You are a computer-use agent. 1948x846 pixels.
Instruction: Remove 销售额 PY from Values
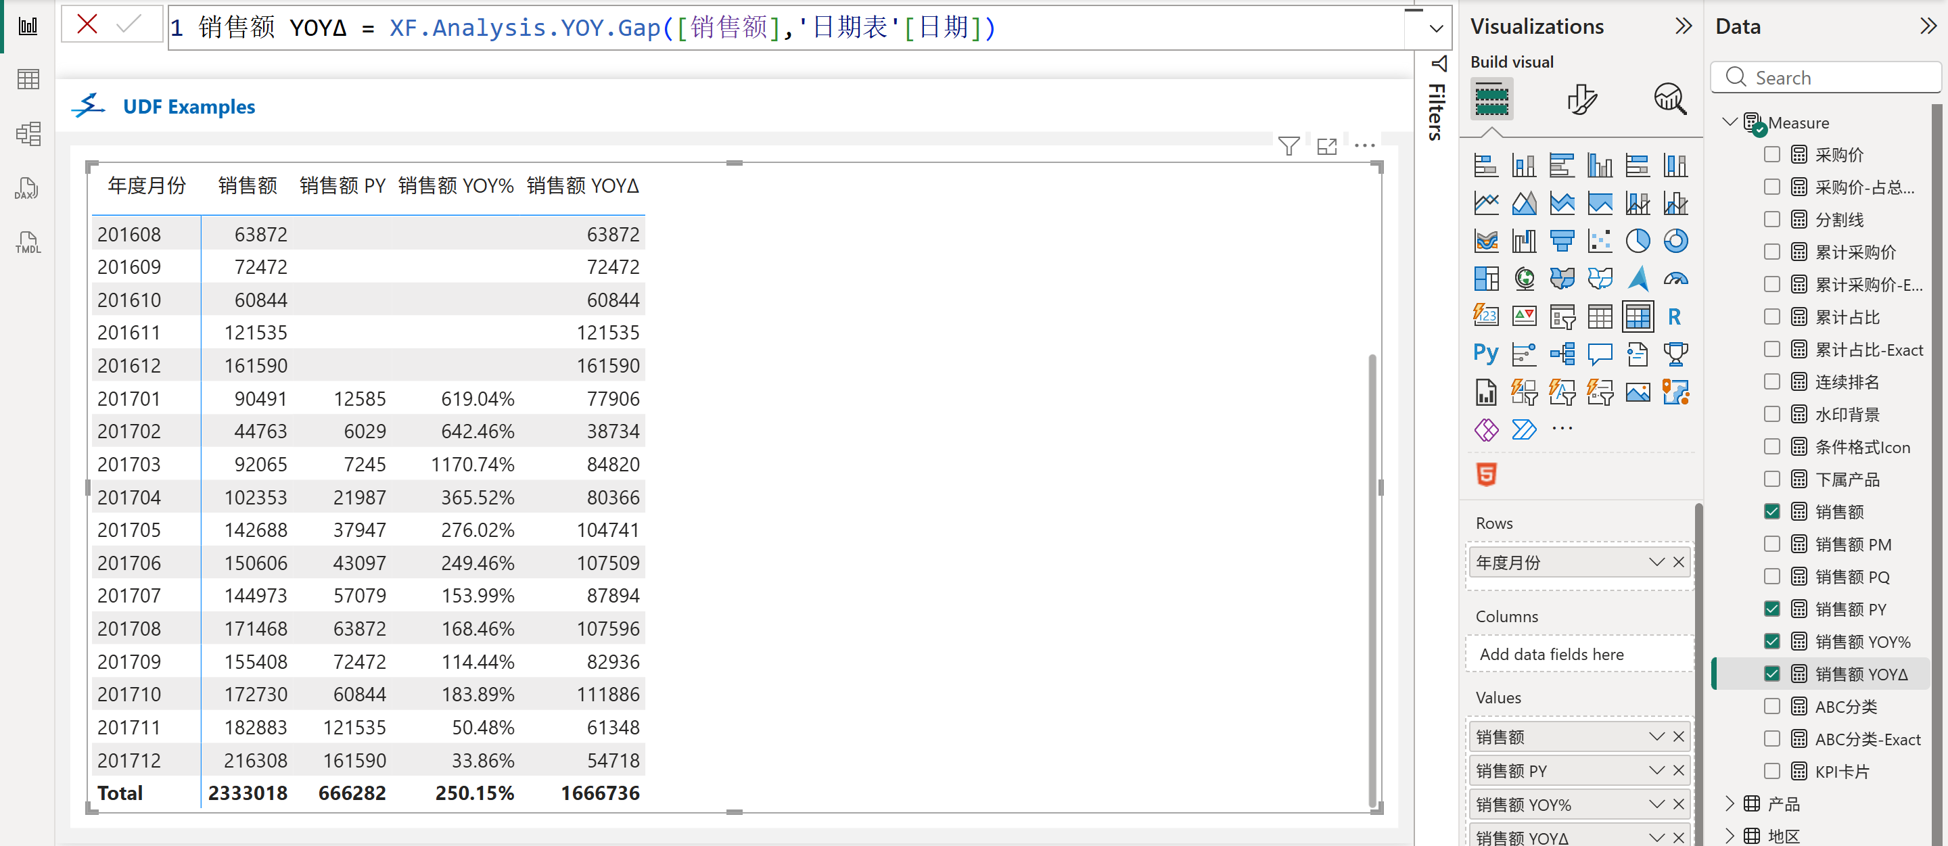tap(1679, 770)
